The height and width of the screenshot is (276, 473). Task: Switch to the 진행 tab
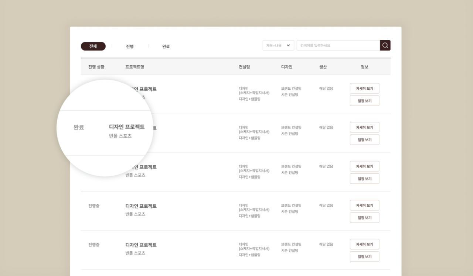(x=130, y=46)
